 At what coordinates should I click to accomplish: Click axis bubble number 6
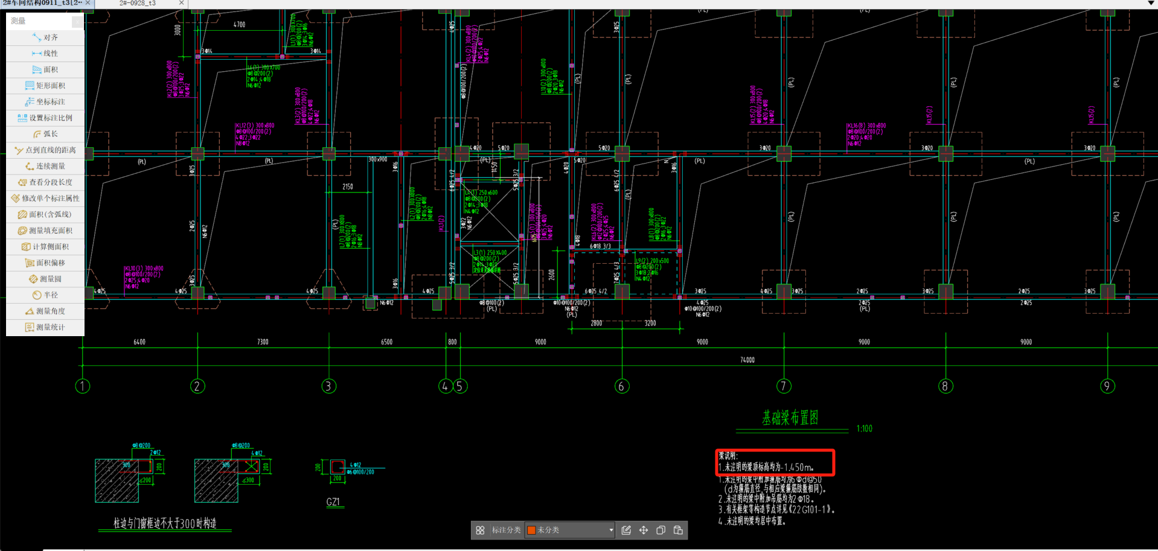(x=622, y=386)
